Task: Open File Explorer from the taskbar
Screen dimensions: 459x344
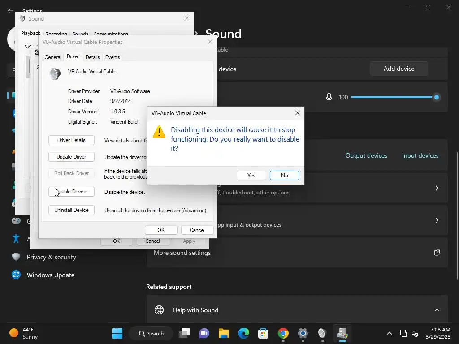Action: [224, 333]
